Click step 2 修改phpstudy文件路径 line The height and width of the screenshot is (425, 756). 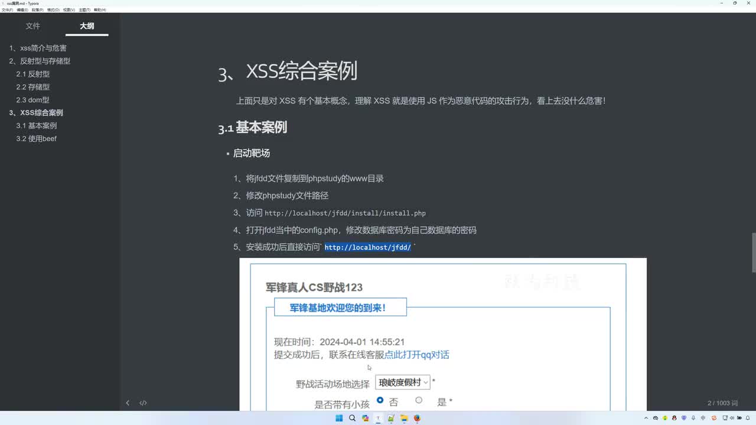281,196
